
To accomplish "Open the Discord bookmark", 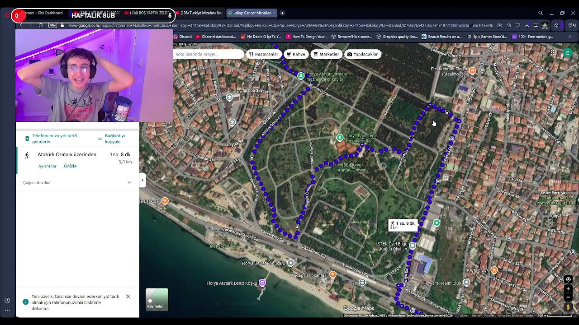I will (x=182, y=37).
